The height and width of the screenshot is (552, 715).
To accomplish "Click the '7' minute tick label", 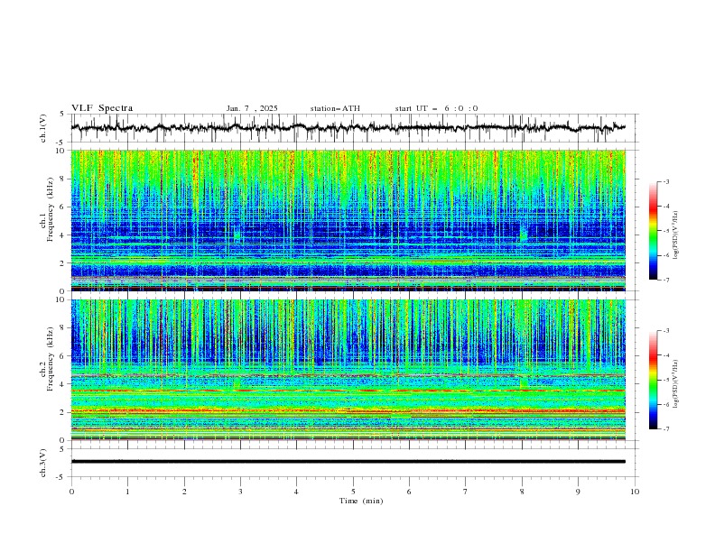I will (x=466, y=492).
